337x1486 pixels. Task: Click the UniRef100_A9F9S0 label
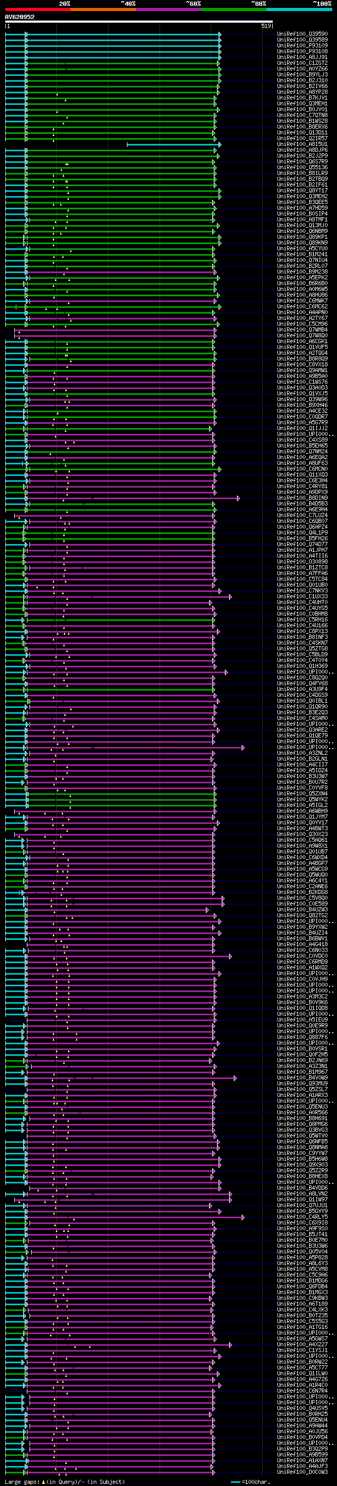(302, 1228)
